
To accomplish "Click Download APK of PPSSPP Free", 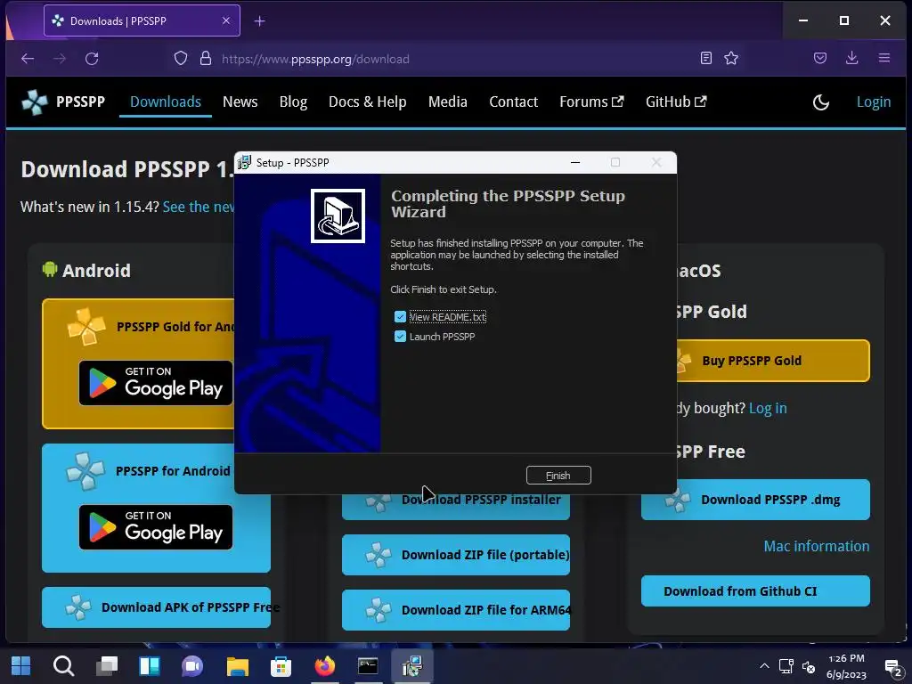I will tap(156, 607).
